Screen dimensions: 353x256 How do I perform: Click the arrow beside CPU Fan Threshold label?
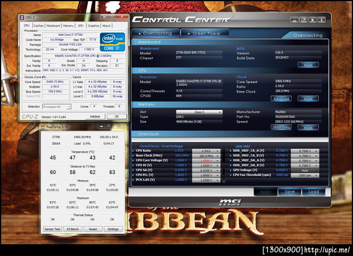click(x=231, y=175)
